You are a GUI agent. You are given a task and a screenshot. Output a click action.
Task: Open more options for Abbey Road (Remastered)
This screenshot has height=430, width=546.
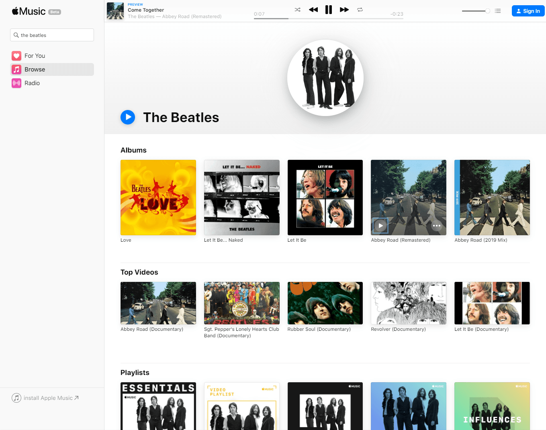436,226
